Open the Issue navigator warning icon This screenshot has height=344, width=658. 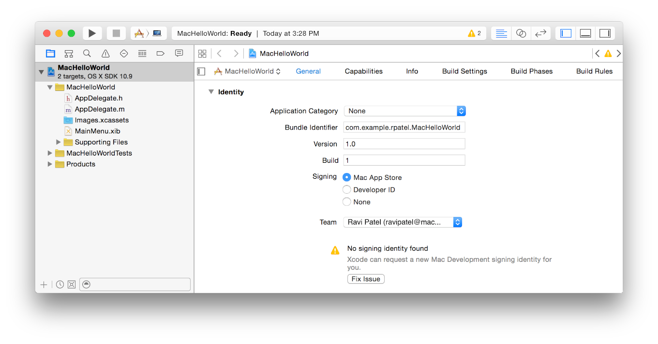click(105, 54)
